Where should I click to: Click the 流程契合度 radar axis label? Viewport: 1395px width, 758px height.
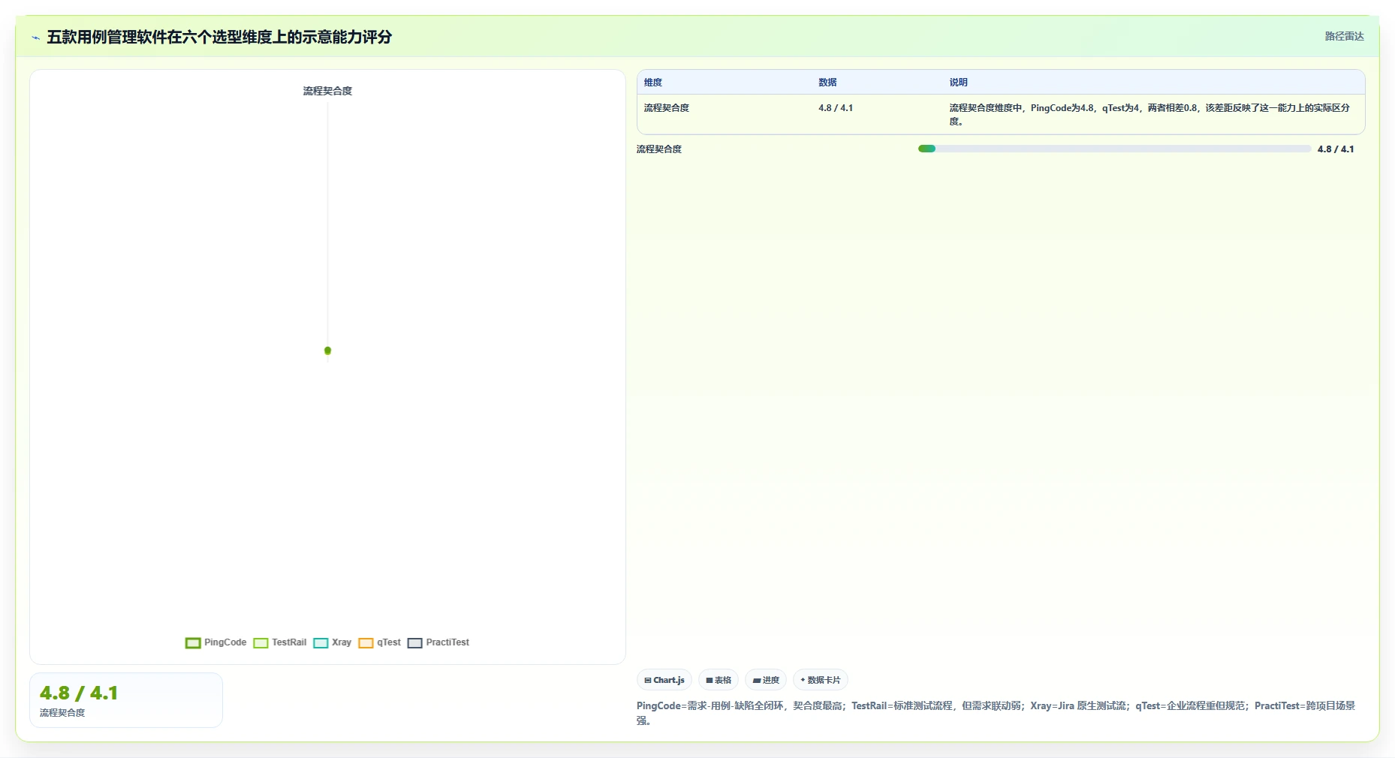(327, 91)
